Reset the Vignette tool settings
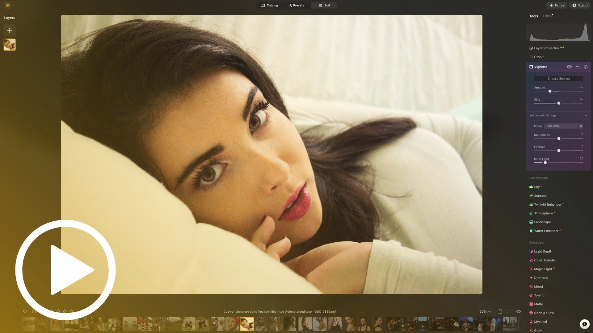 tap(578, 67)
